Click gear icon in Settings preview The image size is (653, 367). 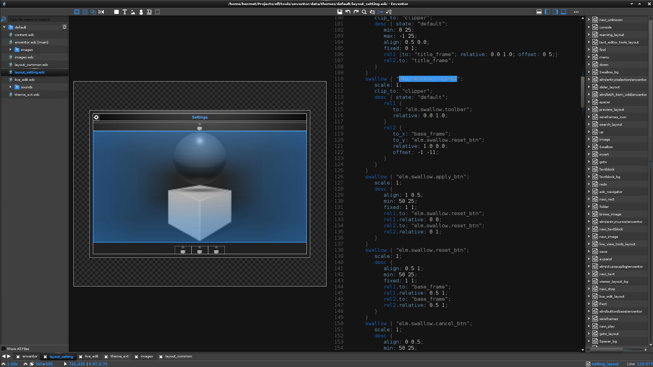pyautogui.click(x=96, y=117)
